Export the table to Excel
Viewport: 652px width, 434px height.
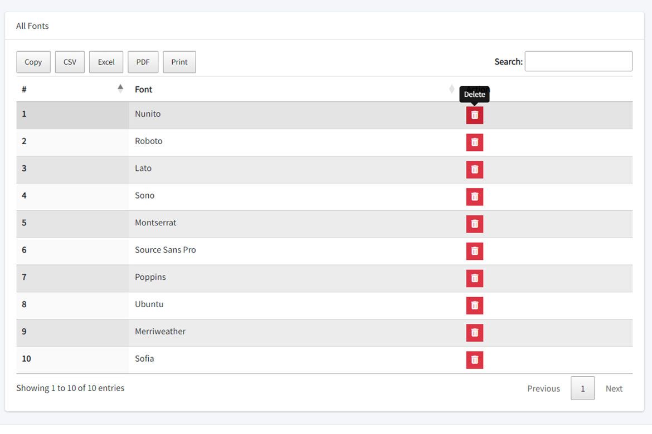click(x=106, y=62)
